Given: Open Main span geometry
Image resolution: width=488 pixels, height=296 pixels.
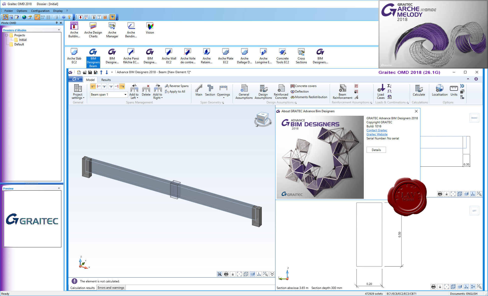Looking at the screenshot, I should [x=199, y=90].
